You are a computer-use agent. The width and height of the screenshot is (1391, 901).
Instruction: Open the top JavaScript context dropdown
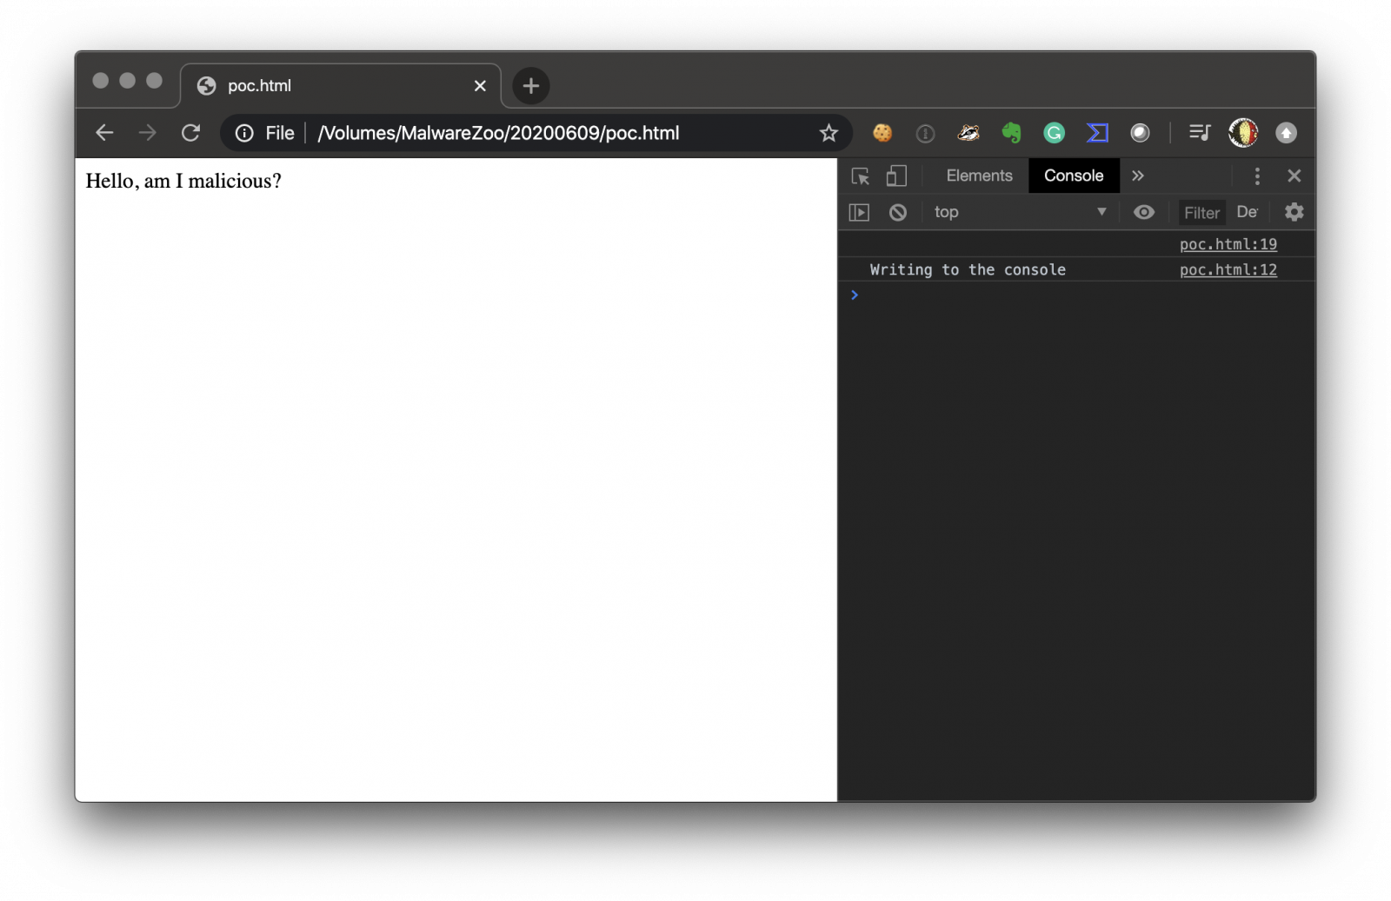point(1020,212)
